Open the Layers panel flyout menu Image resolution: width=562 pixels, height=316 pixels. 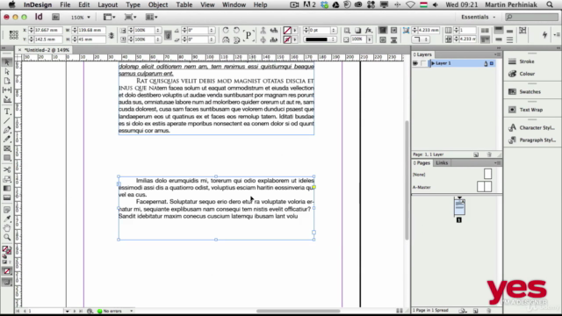[x=498, y=54]
